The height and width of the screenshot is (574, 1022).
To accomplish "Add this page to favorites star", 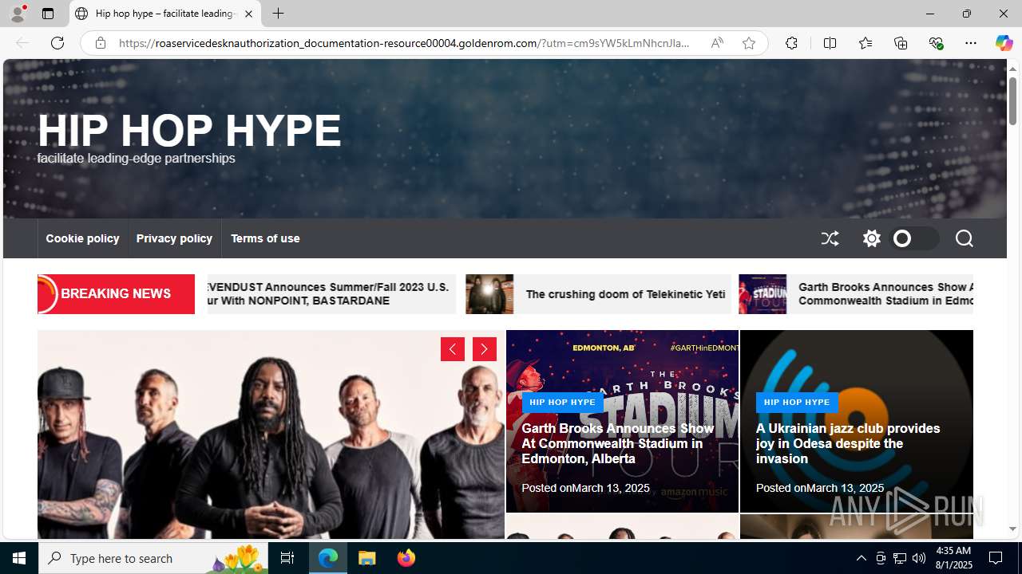I will point(749,43).
